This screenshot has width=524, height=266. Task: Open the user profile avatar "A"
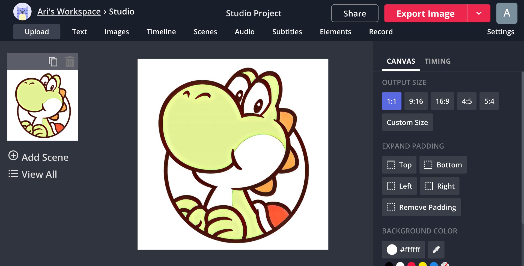(507, 13)
